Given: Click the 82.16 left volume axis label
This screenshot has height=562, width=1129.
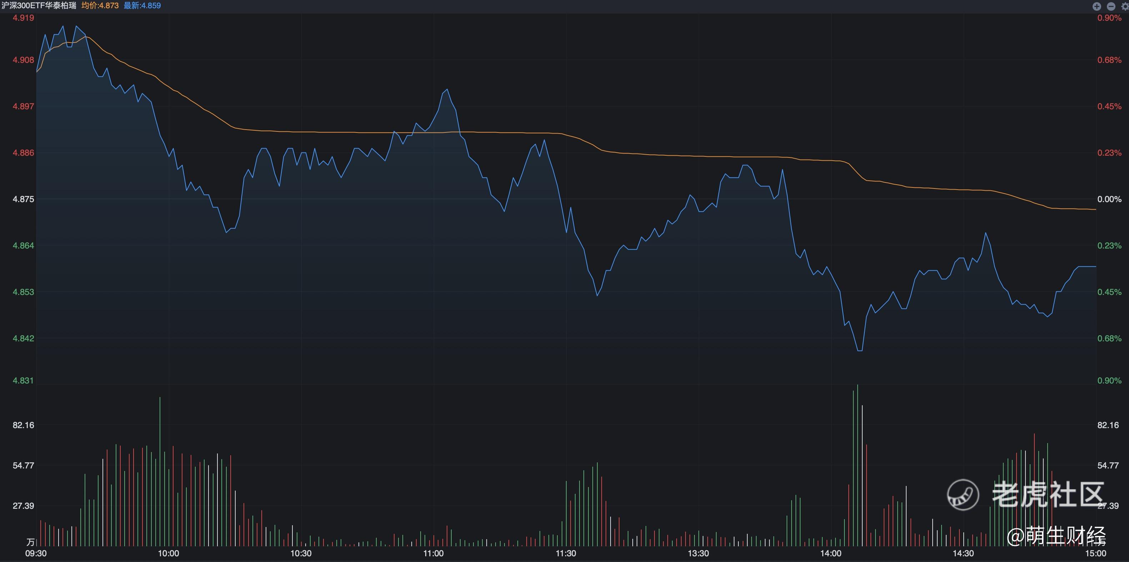Looking at the screenshot, I should 23,425.
